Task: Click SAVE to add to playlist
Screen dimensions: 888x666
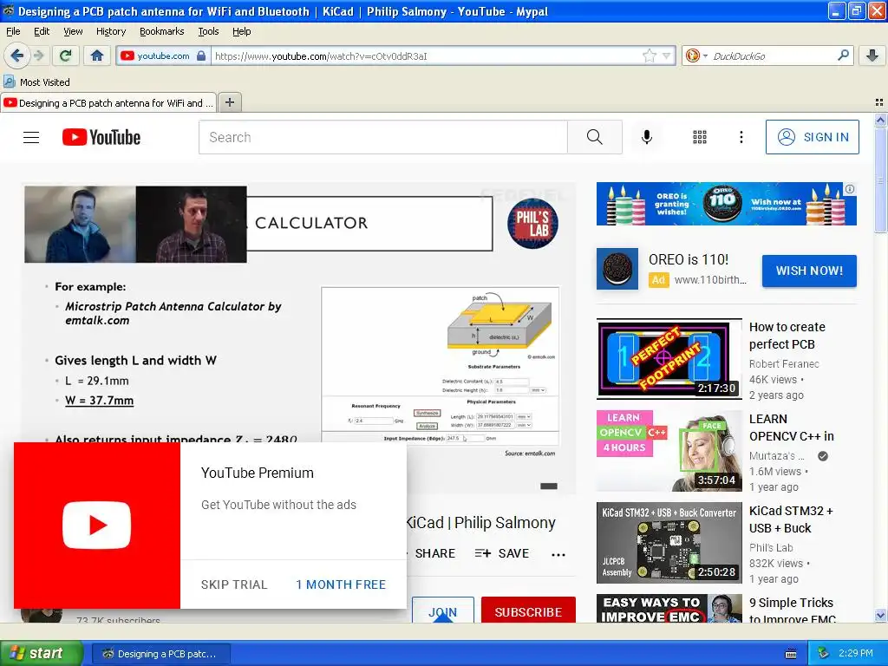Action: pyautogui.click(x=502, y=553)
